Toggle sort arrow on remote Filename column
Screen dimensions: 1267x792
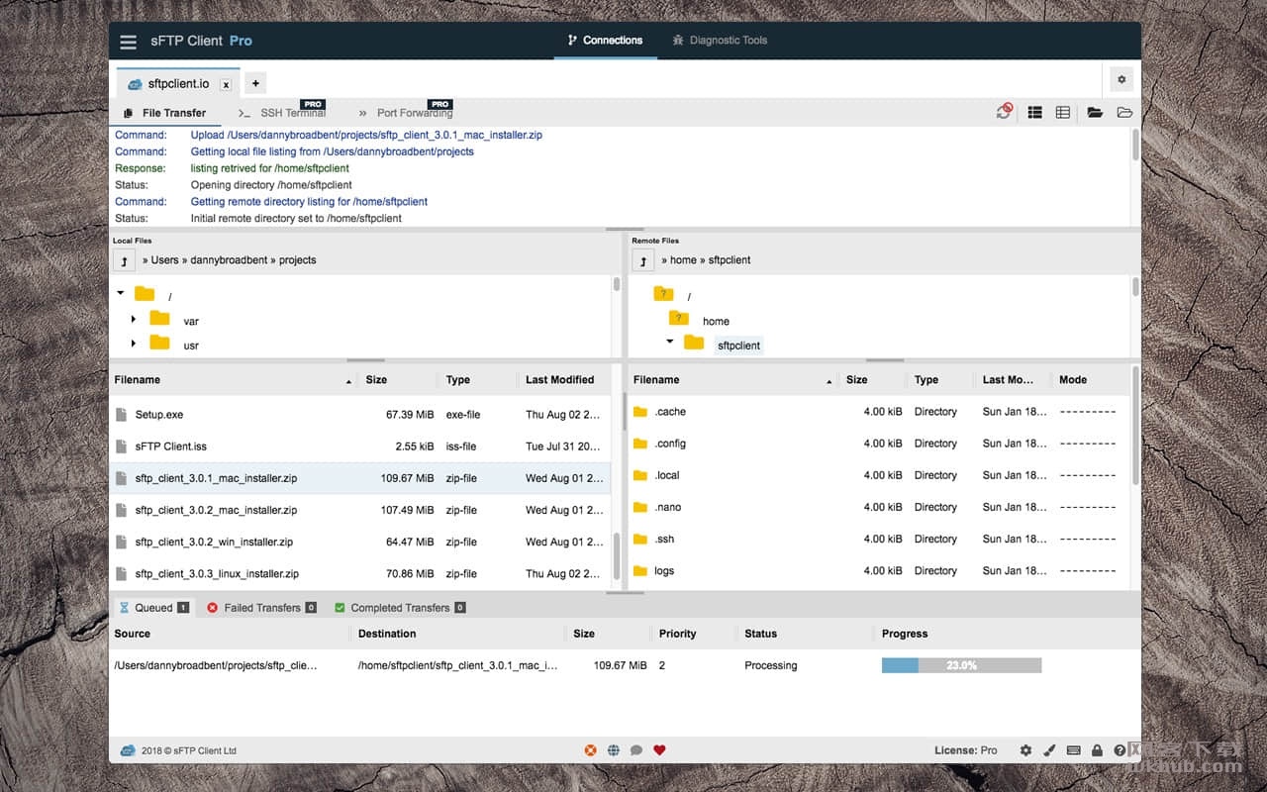coord(828,381)
